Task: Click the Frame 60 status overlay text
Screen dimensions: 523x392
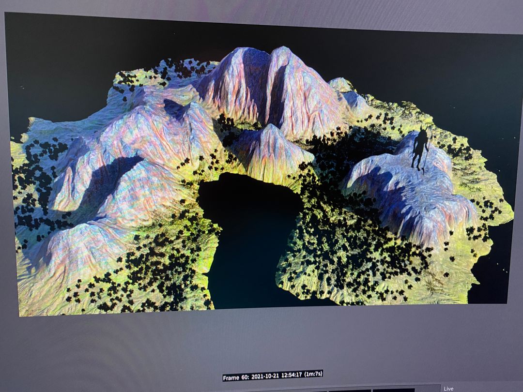Action: (x=232, y=374)
